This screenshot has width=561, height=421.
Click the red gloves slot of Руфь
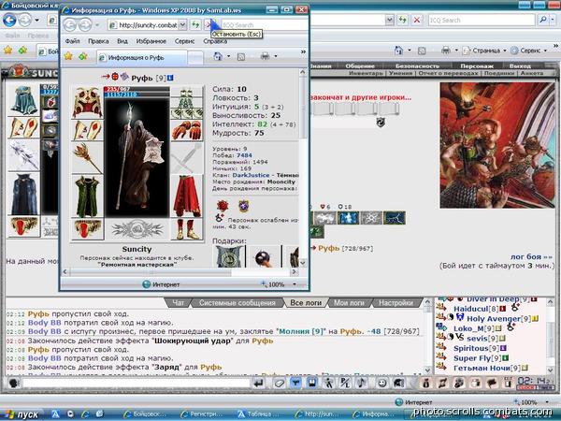pos(187,130)
